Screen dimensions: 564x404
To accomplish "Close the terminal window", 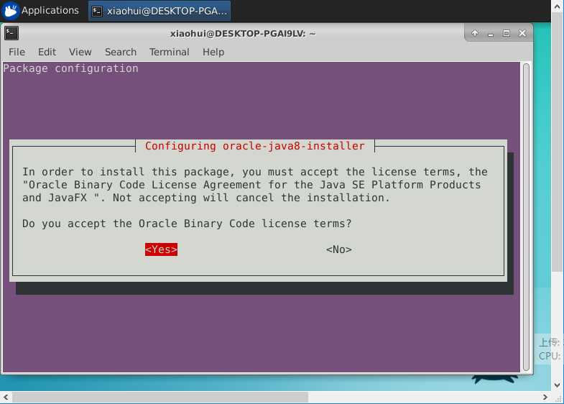I will 522,33.
